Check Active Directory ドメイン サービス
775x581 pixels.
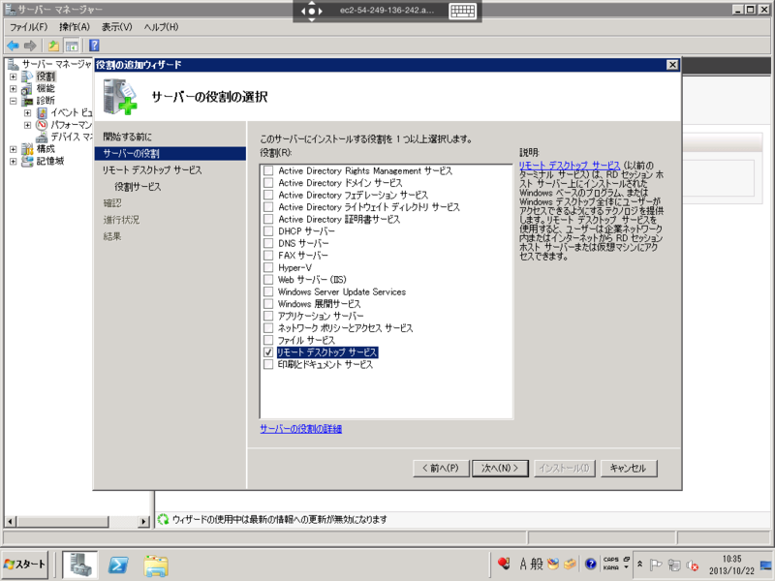pyautogui.click(x=268, y=183)
